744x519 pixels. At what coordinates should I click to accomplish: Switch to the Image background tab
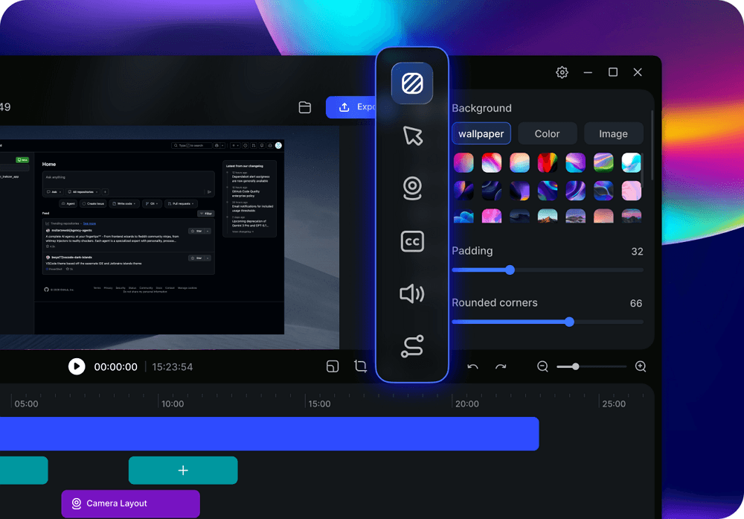coord(613,133)
